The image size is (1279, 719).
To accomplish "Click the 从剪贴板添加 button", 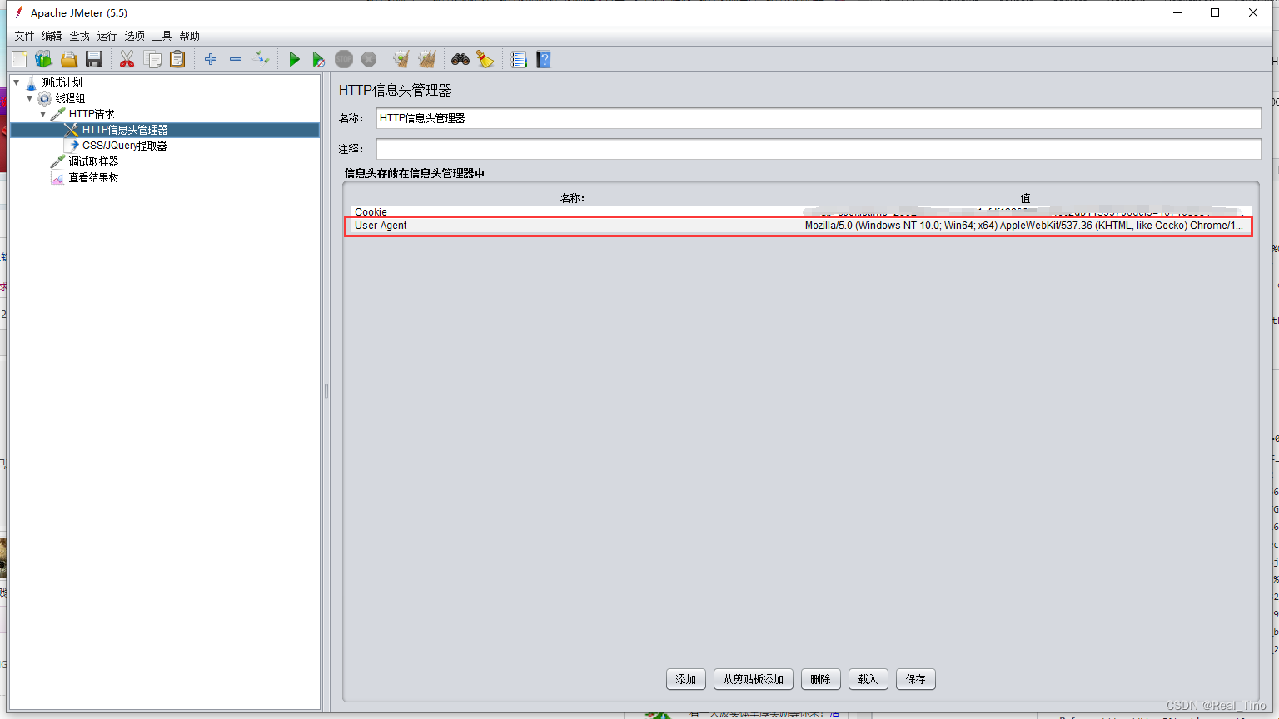I will click(x=752, y=679).
